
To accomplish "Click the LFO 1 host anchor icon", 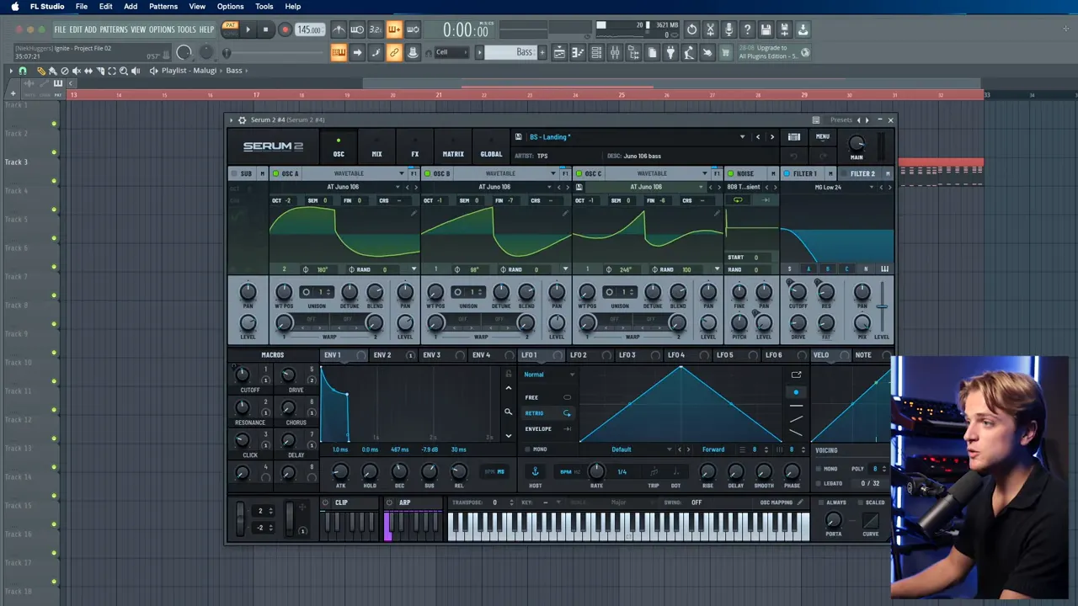I will [x=535, y=471].
